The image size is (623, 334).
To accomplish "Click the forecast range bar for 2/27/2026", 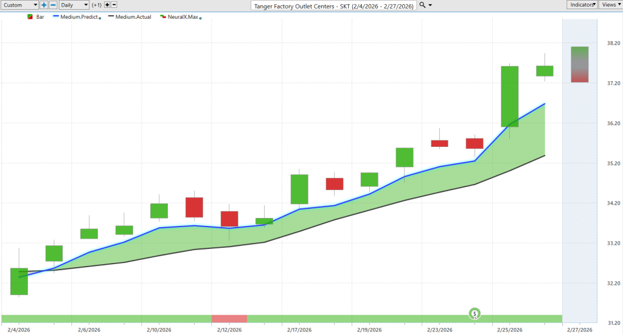I will 580,64.
